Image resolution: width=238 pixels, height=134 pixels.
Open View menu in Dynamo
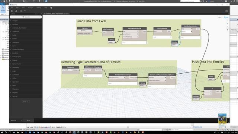pyautogui.click(x=23, y=7)
